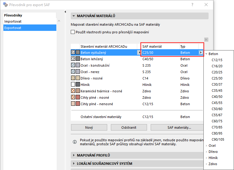The width and height of the screenshot is (234, 170).
Task: Click the hatch pattern icon for Beton lehčený
Action: tap(73, 59)
